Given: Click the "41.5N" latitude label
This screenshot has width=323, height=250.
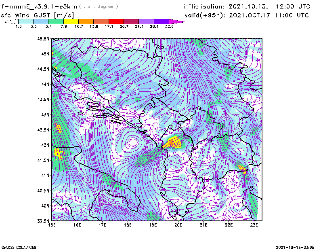Looking at the screenshot, I should coord(43,160).
